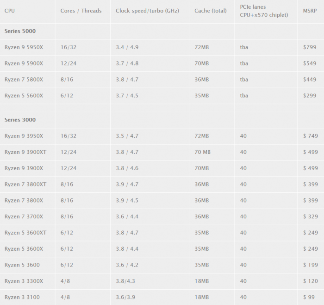This screenshot has height=305, width=324.
Task: Select the Ryzen 7 3800XT cell
Action: click(25, 184)
